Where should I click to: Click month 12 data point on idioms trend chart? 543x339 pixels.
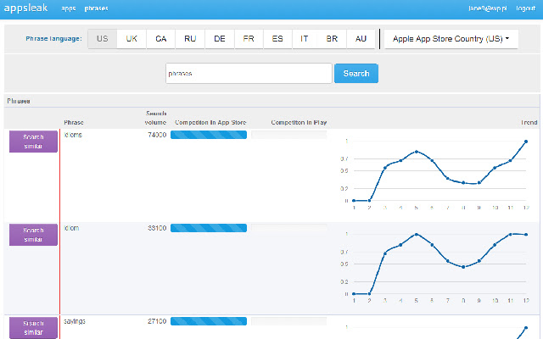526,142
